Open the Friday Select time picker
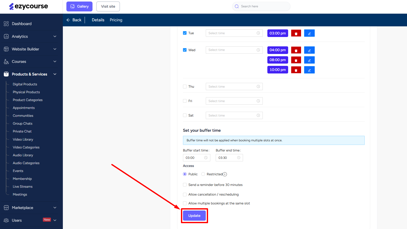 [234, 101]
